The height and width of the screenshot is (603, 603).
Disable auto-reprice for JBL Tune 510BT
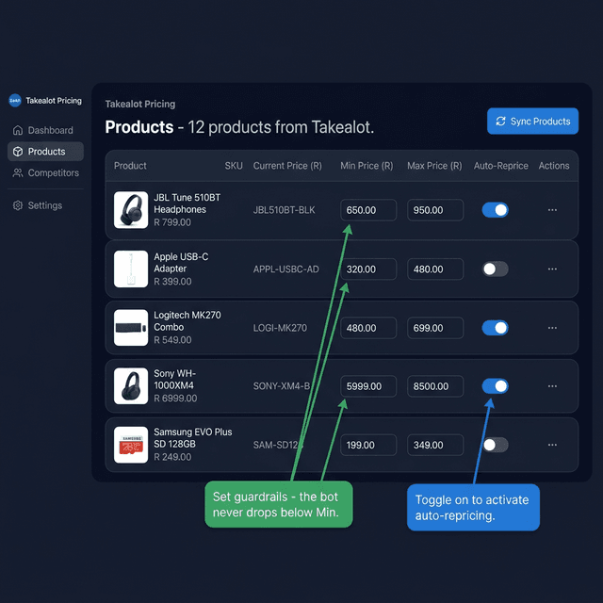point(496,210)
